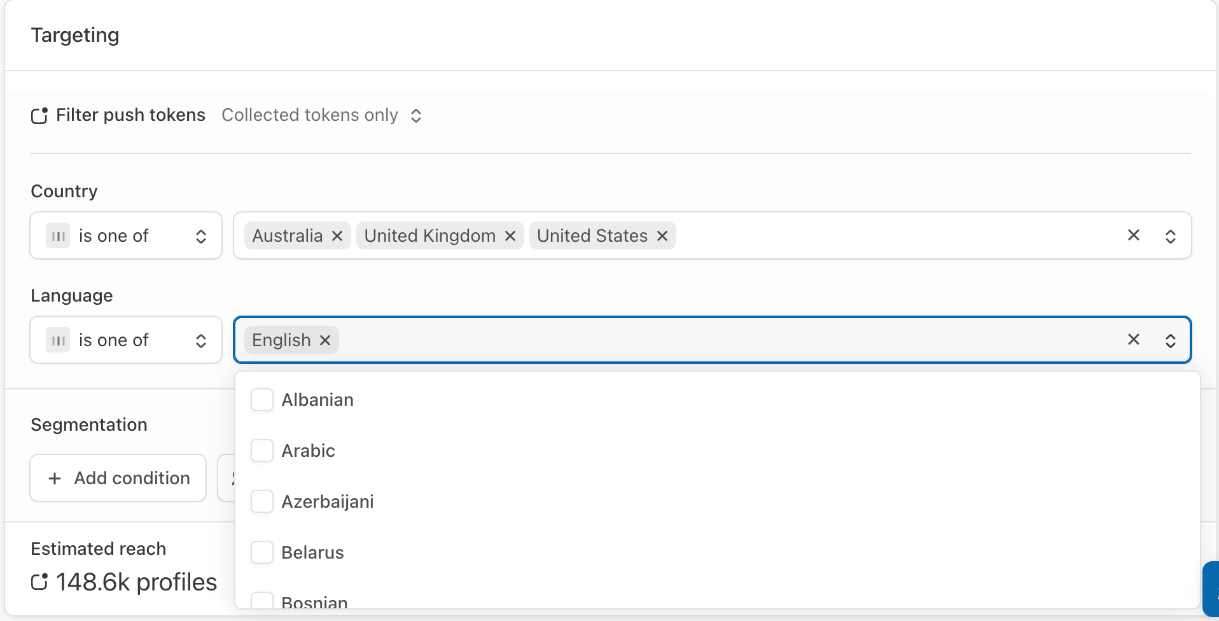Clear all selected countries

(1133, 235)
